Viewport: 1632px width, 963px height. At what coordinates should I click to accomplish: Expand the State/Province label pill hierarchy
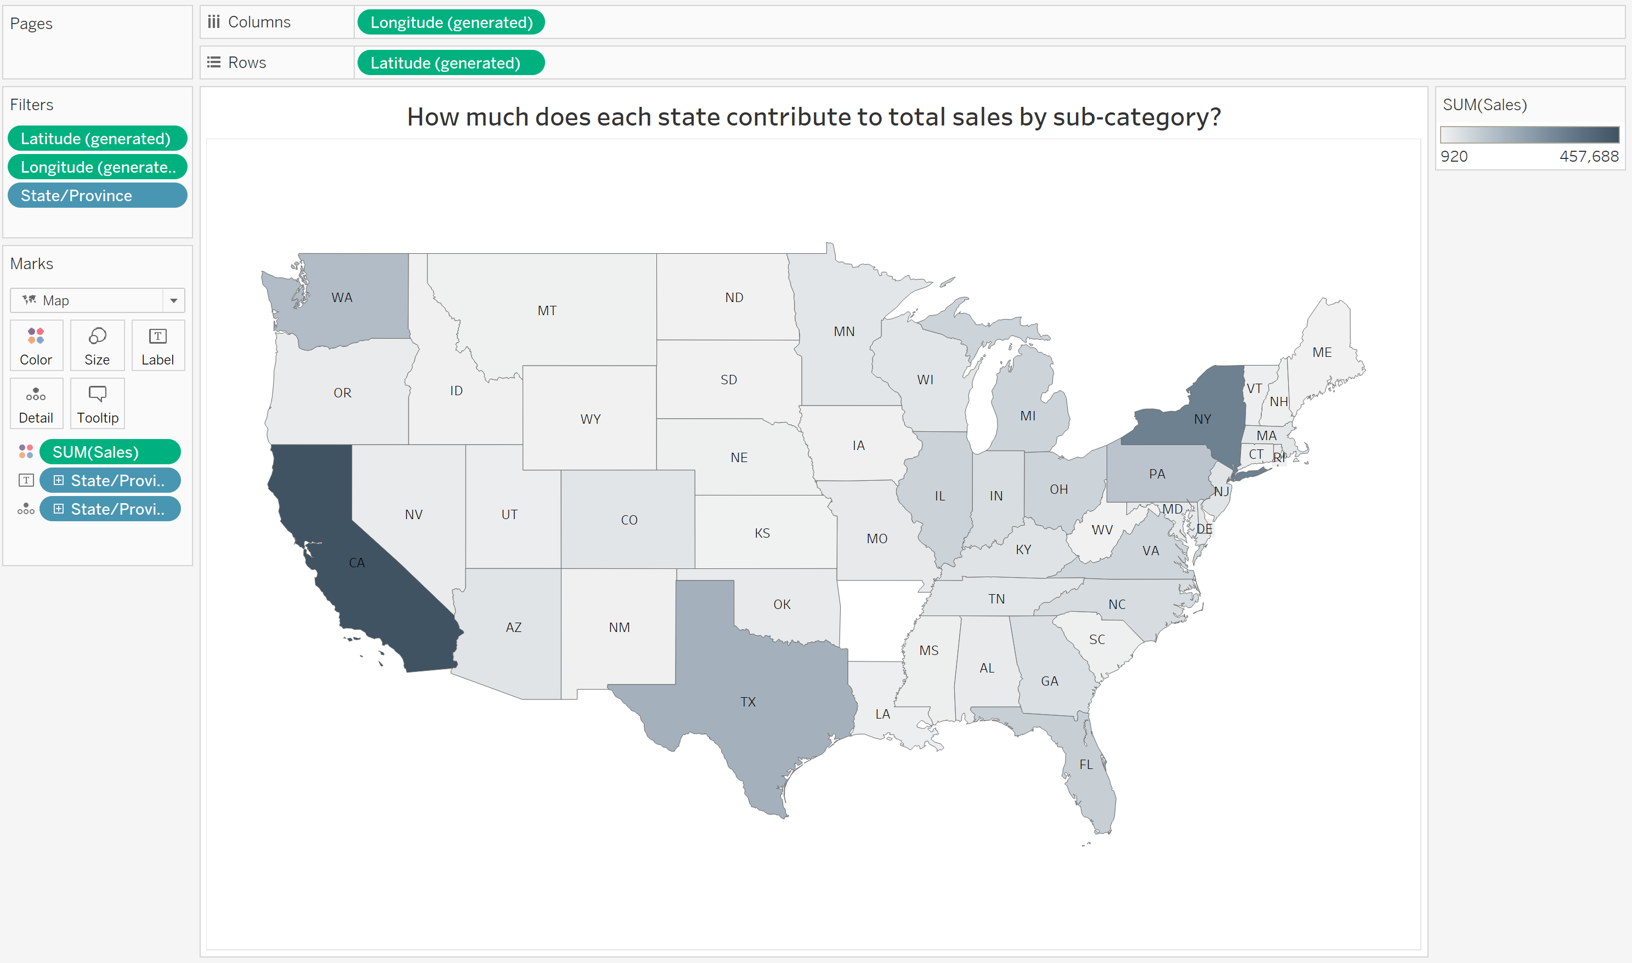59,480
